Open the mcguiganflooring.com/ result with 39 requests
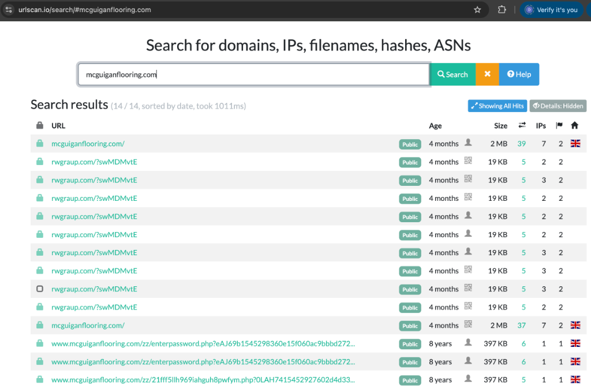This screenshot has height=389, width=591. point(88,144)
